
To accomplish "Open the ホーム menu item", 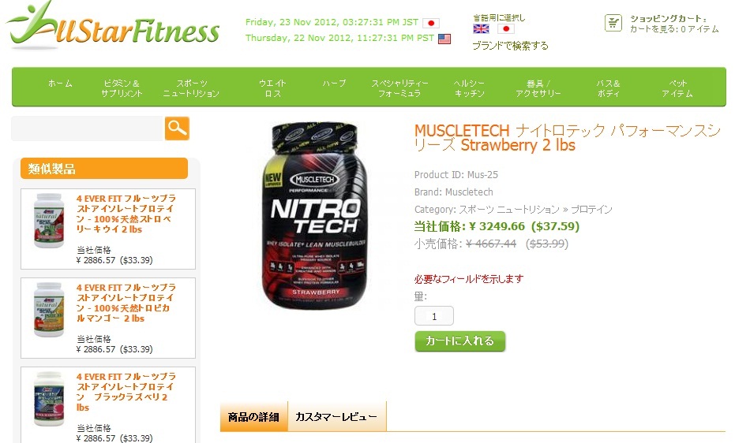I will point(60,84).
